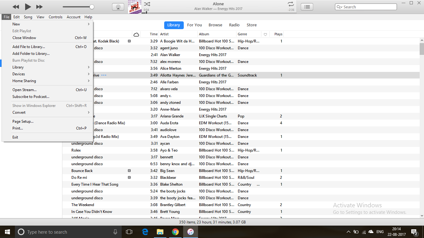Open the Radio tab
This screenshot has width=424, height=238.
tap(234, 25)
